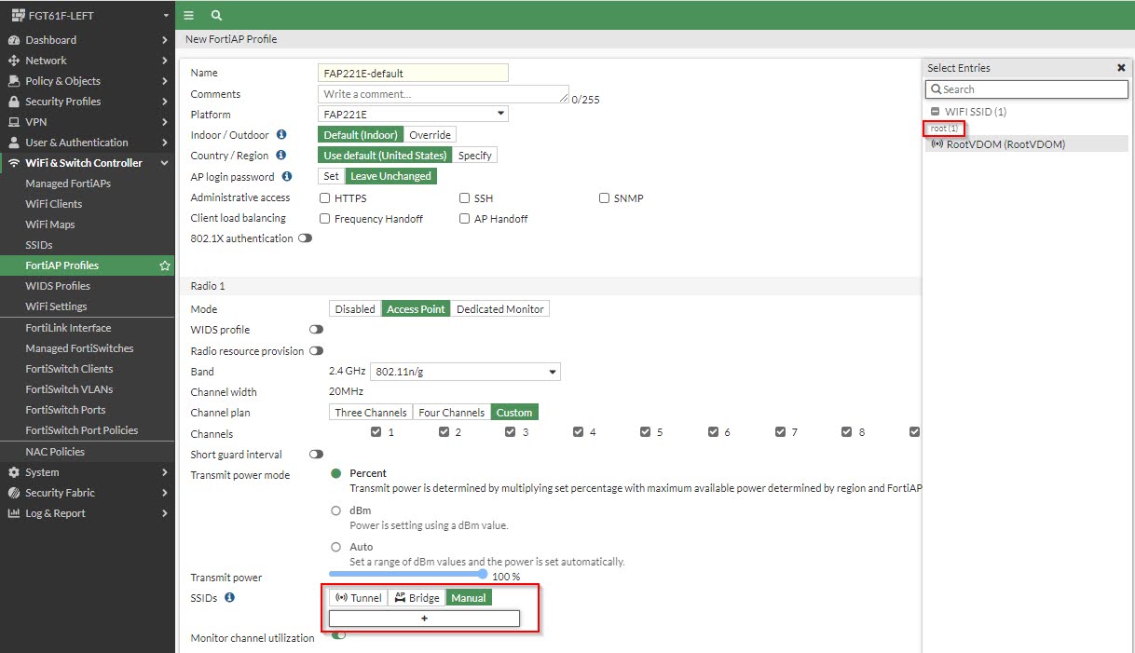Open the Band 802.11n/g dropdown
The width and height of the screenshot is (1135, 653).
point(465,372)
